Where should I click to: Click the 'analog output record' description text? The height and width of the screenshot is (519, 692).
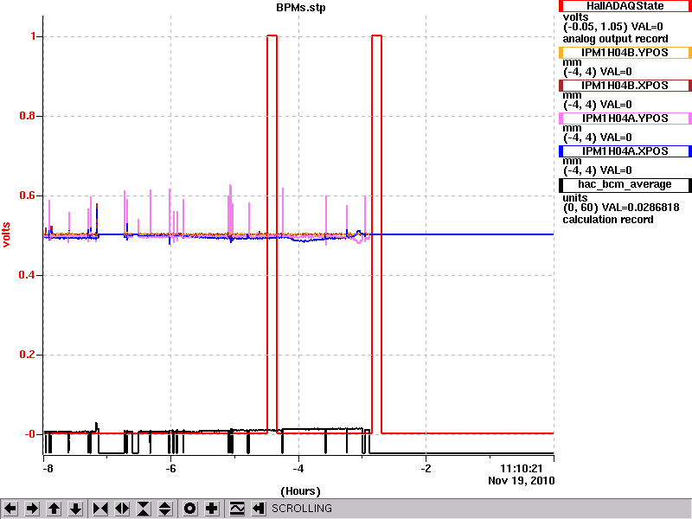615,39
